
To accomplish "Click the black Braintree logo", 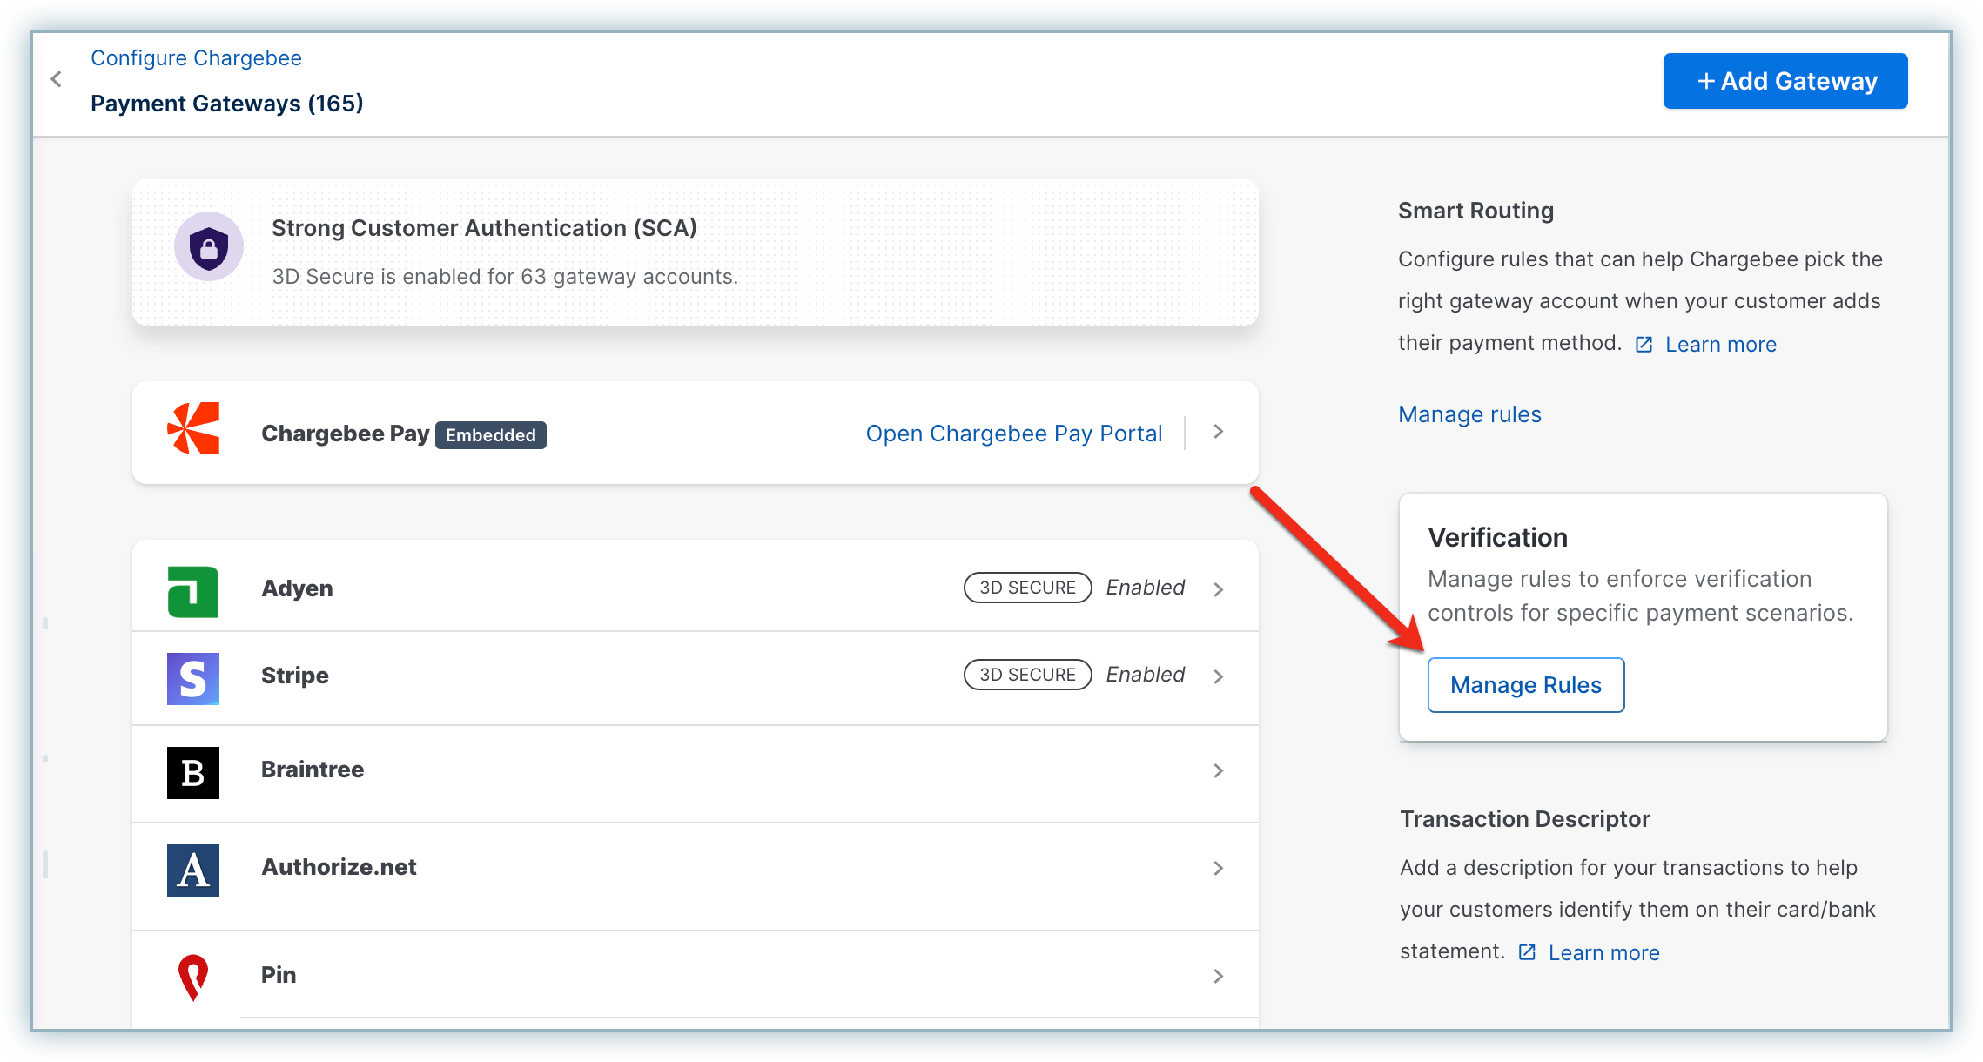I will [193, 772].
